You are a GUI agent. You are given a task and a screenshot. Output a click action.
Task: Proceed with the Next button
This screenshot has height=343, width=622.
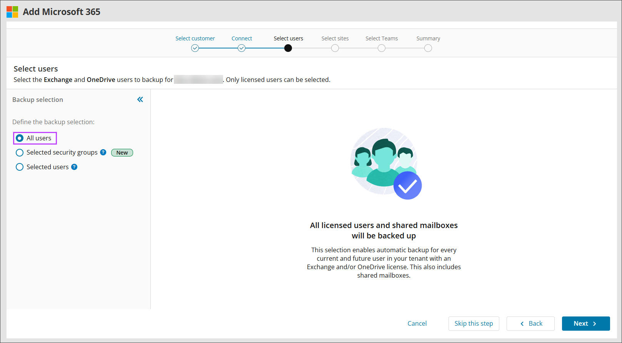coord(585,323)
